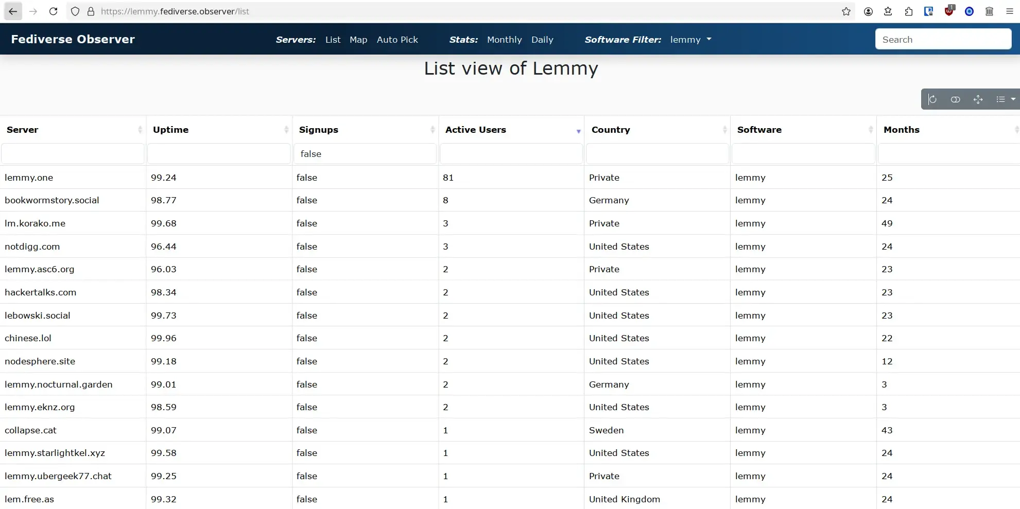Click the 49 months value
The width and height of the screenshot is (1020, 509).
(887, 223)
